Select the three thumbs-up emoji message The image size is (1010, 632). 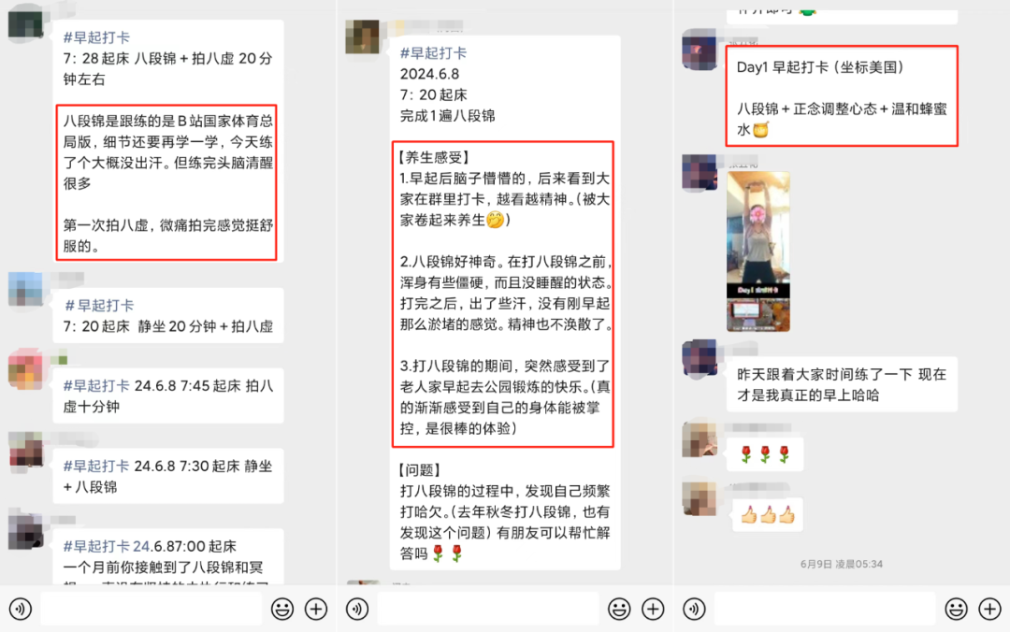pos(768,515)
